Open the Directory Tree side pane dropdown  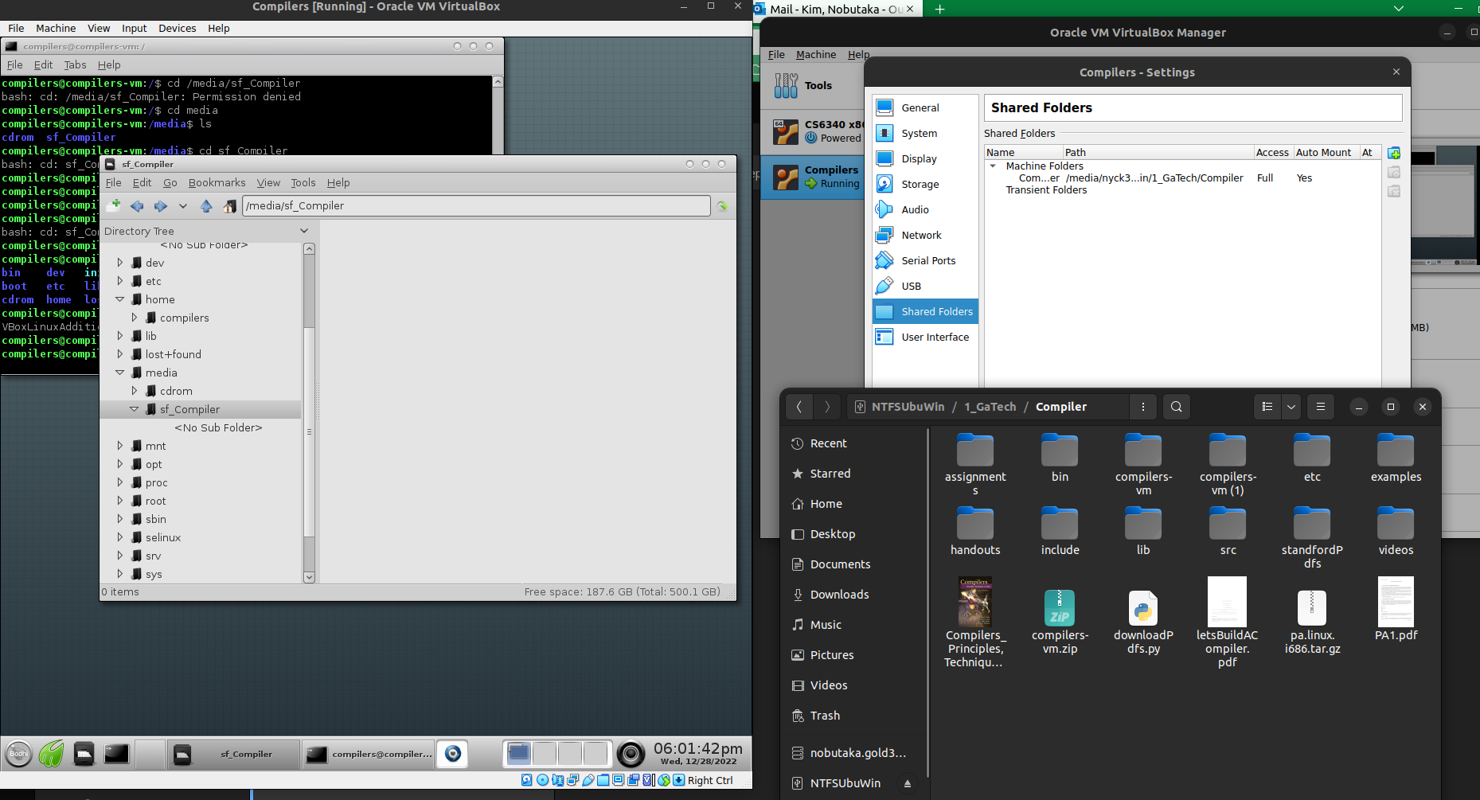pos(303,231)
